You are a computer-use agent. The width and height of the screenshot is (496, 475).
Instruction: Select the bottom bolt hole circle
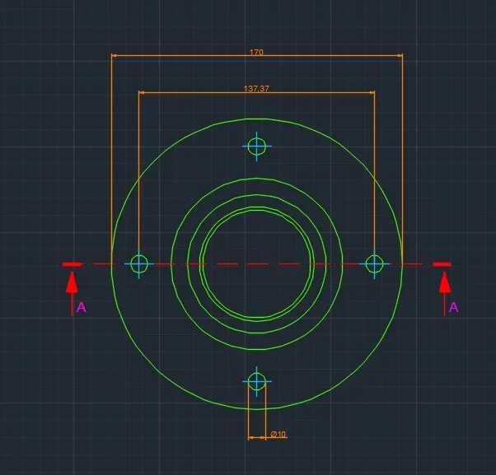point(257,381)
